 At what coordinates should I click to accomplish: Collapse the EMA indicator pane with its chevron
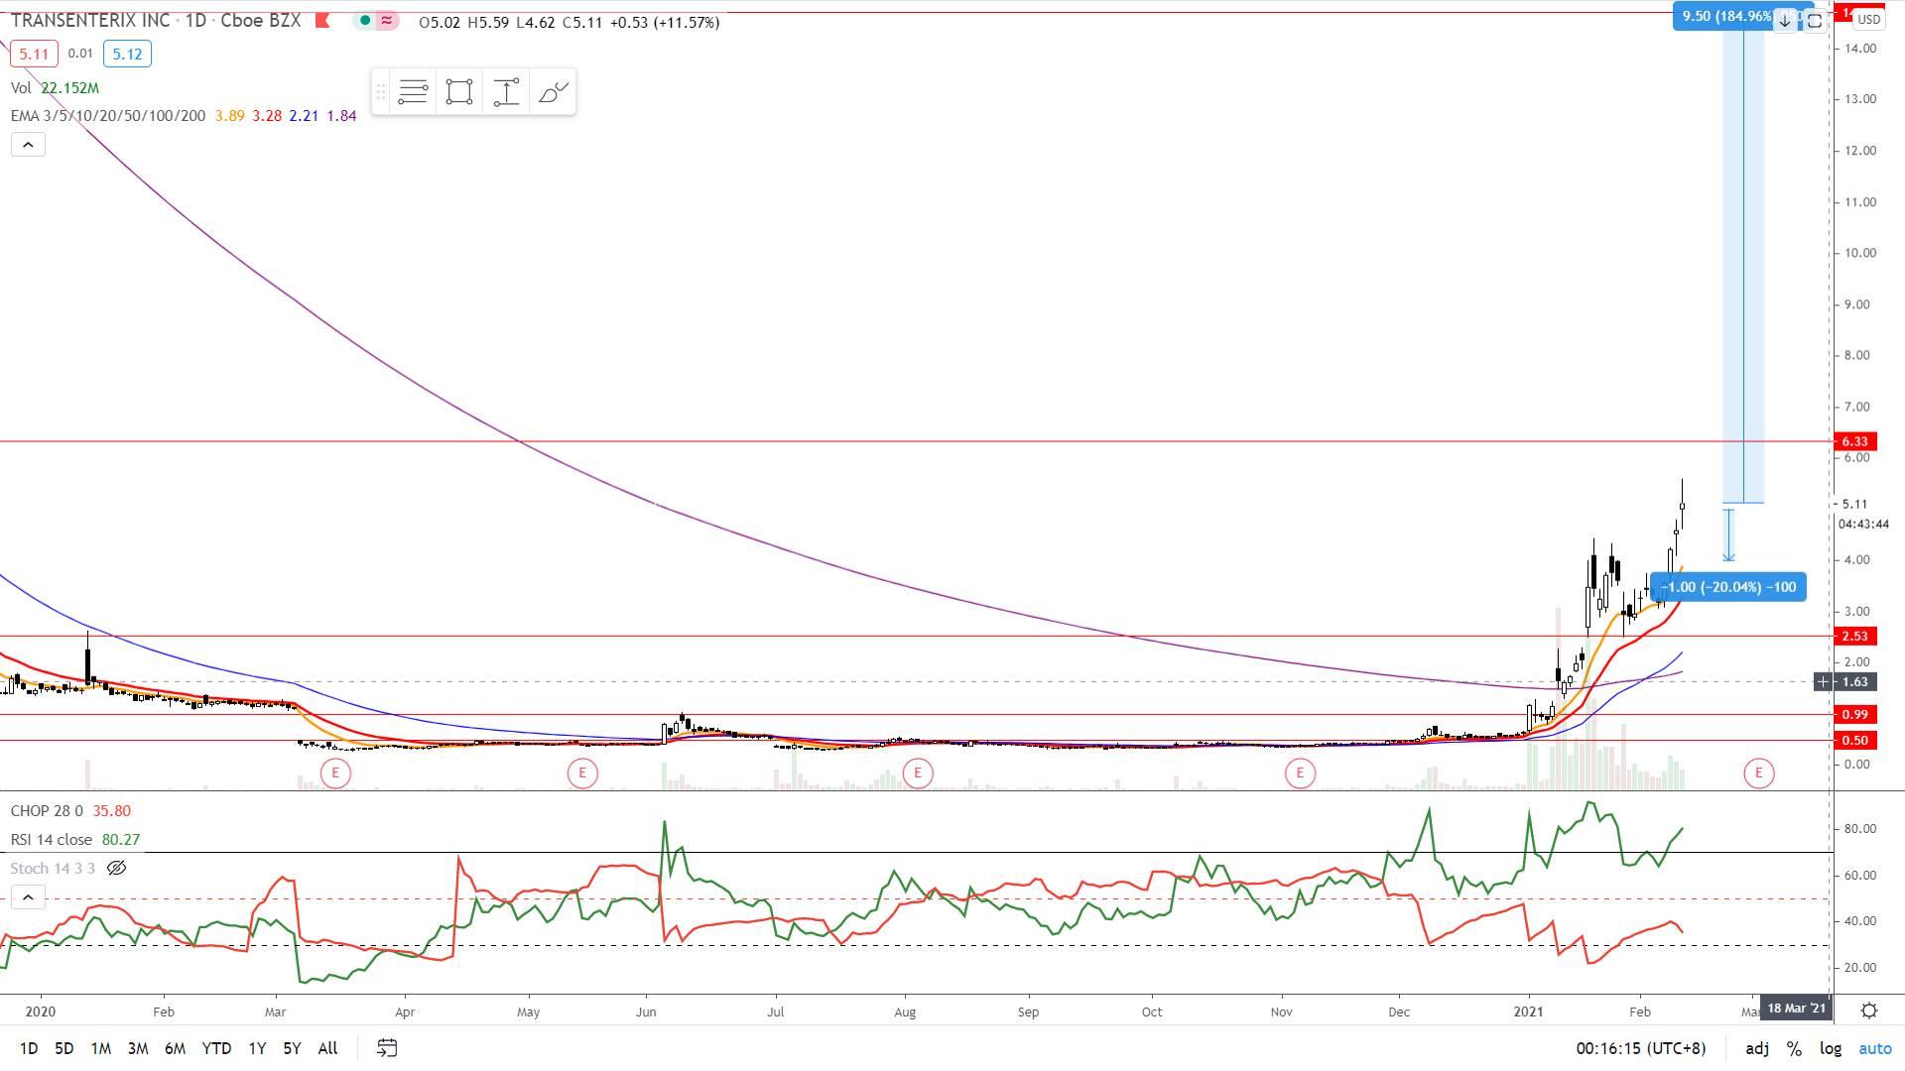point(28,144)
